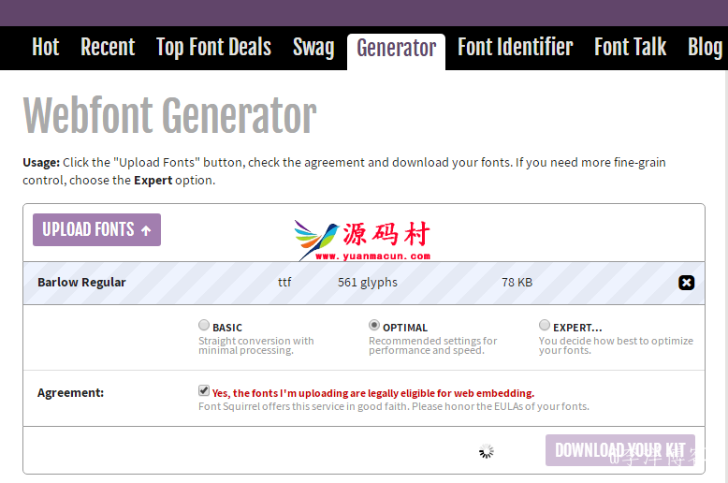Image resolution: width=728 pixels, height=483 pixels.
Task: Navigate to the Swag page
Action: coord(313,48)
